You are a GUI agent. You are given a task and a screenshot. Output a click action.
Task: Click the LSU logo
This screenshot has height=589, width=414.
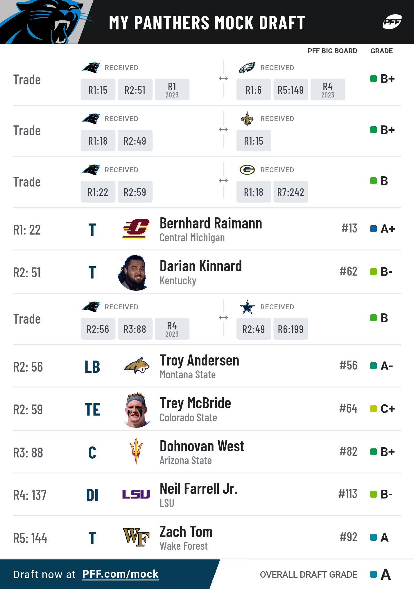point(136,494)
